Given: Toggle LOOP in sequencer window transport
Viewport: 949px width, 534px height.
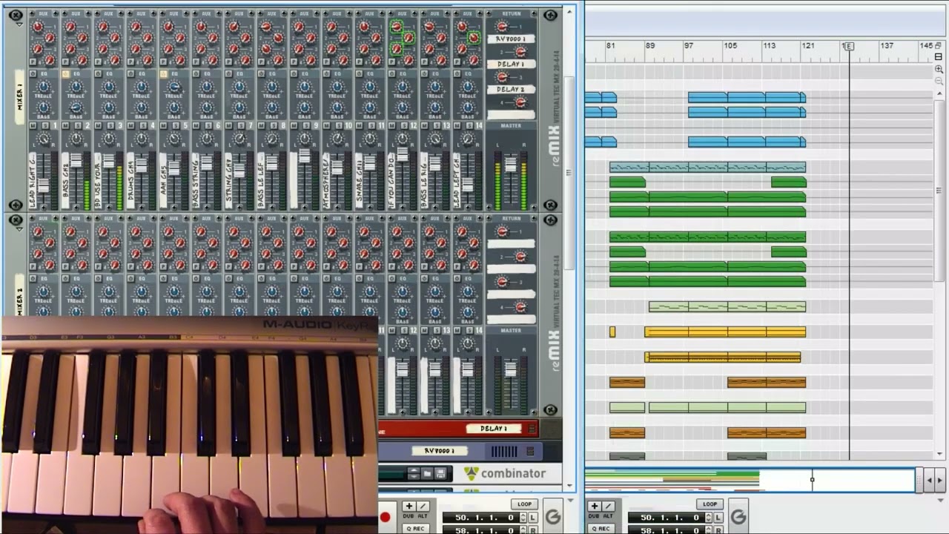Looking at the screenshot, I should pyautogui.click(x=710, y=504).
